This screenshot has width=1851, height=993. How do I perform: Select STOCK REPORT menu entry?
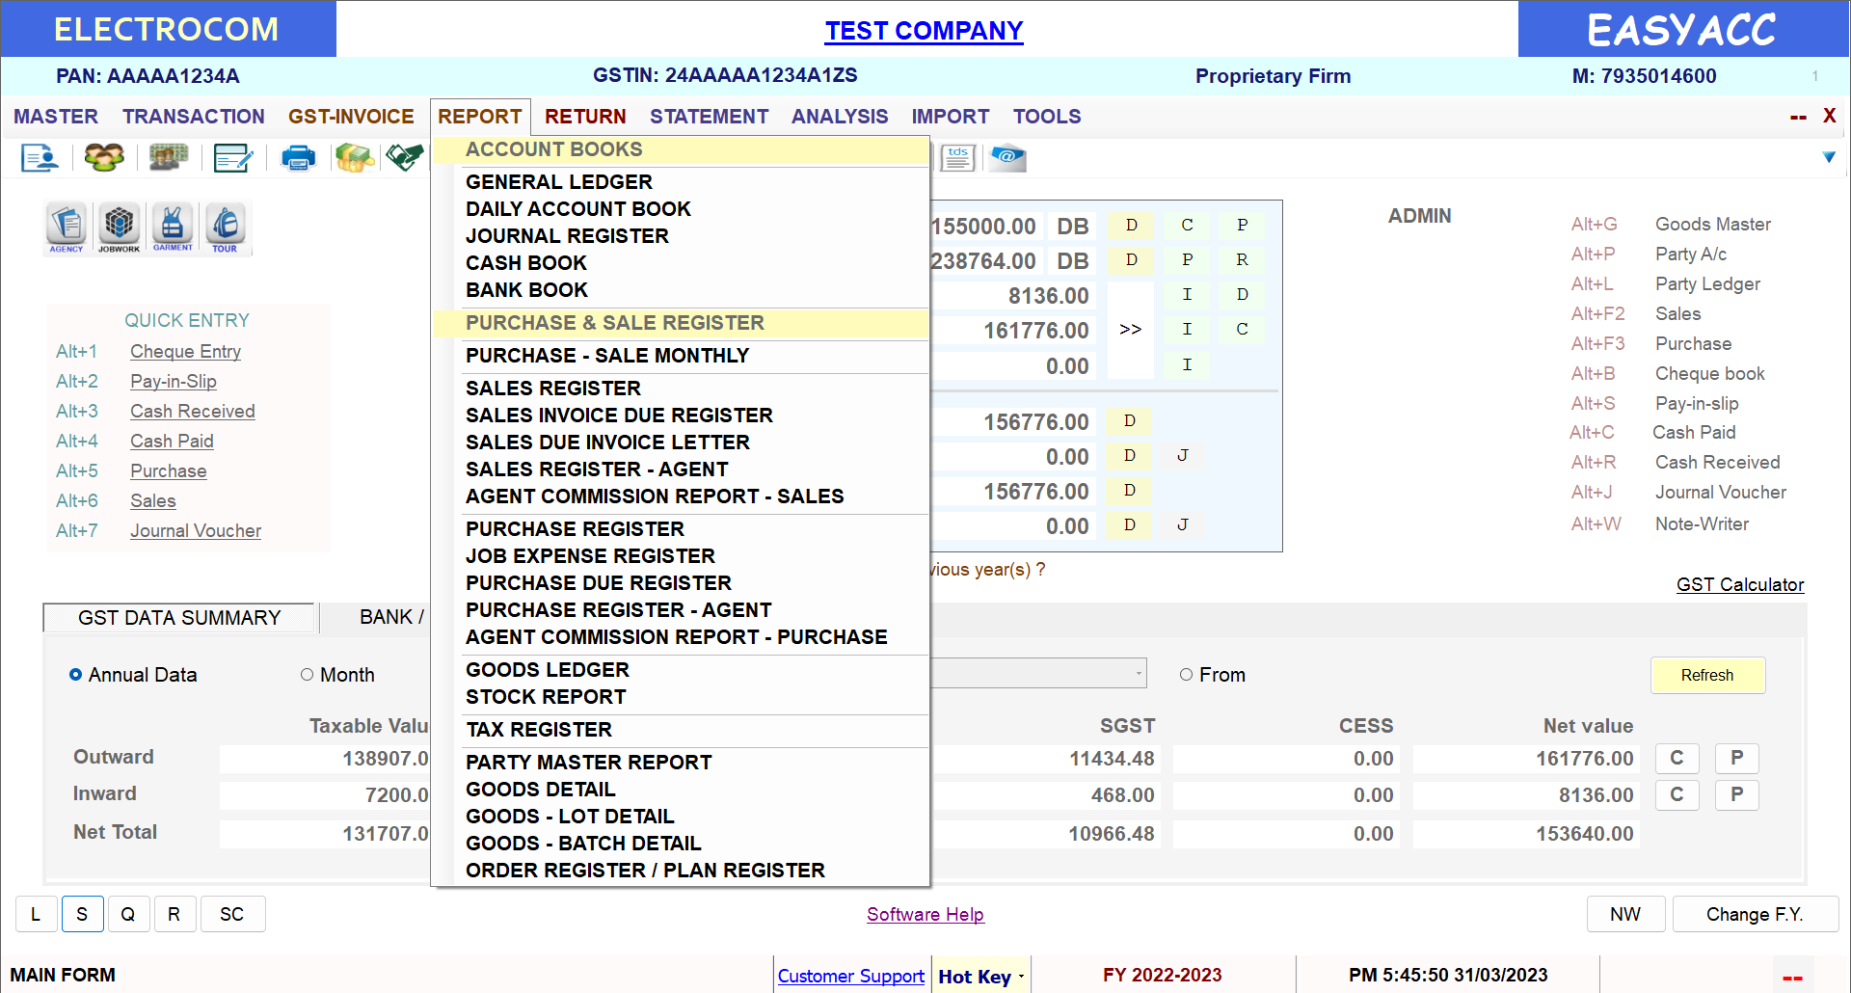point(546,697)
